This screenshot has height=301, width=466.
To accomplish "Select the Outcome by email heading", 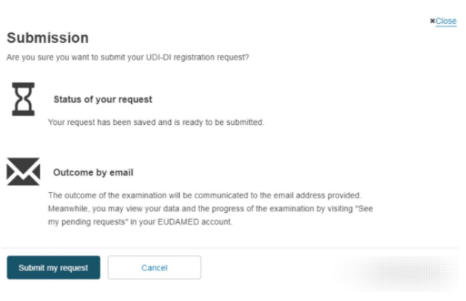I will click(x=93, y=172).
